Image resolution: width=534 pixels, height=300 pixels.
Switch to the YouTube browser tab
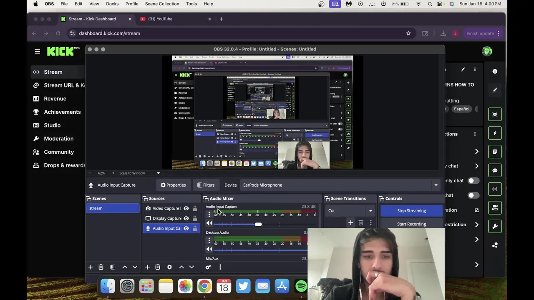174,19
